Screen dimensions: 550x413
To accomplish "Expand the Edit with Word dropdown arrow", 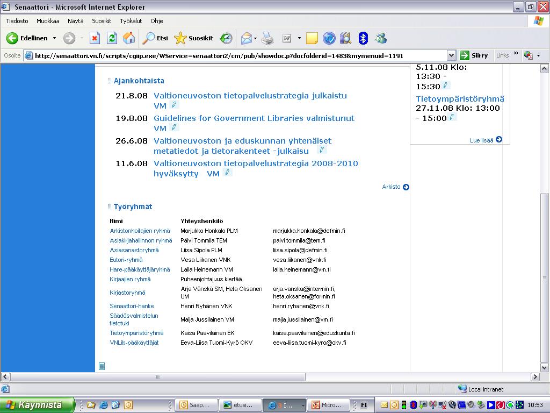I will tap(299, 38).
